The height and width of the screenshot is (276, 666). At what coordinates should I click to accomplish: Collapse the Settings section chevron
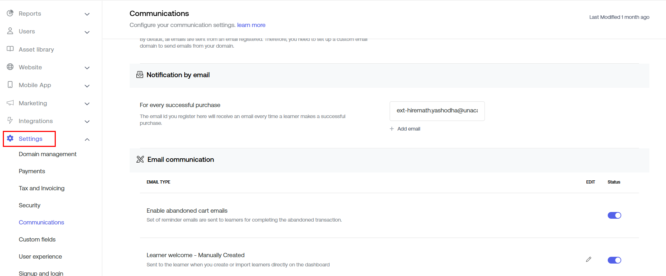pos(87,139)
